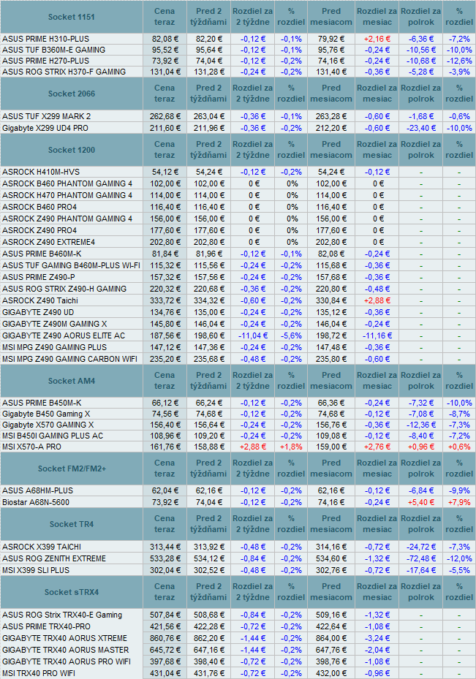
Task: Click the -23,40 € half-year difference
Action: coord(420,128)
